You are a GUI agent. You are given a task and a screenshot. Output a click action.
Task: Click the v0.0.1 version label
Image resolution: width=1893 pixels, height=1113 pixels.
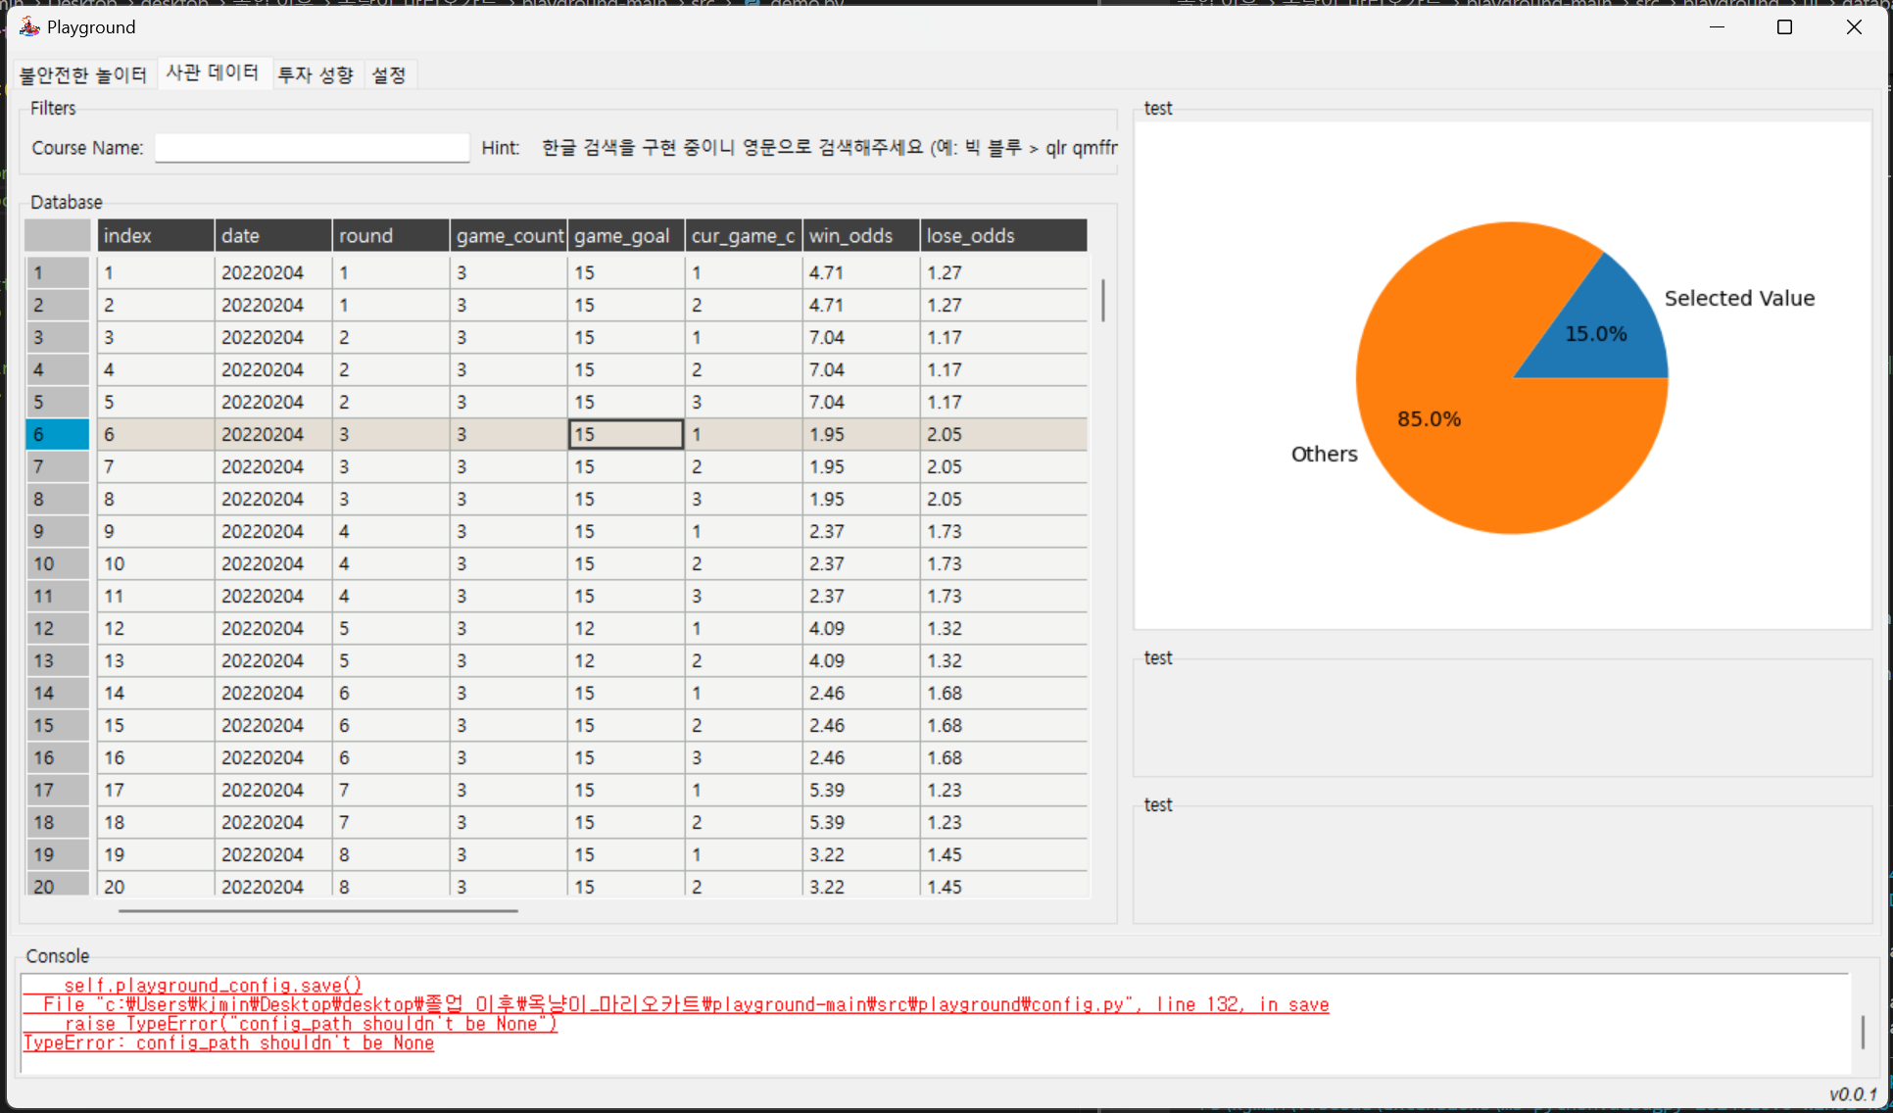click(x=1853, y=1094)
